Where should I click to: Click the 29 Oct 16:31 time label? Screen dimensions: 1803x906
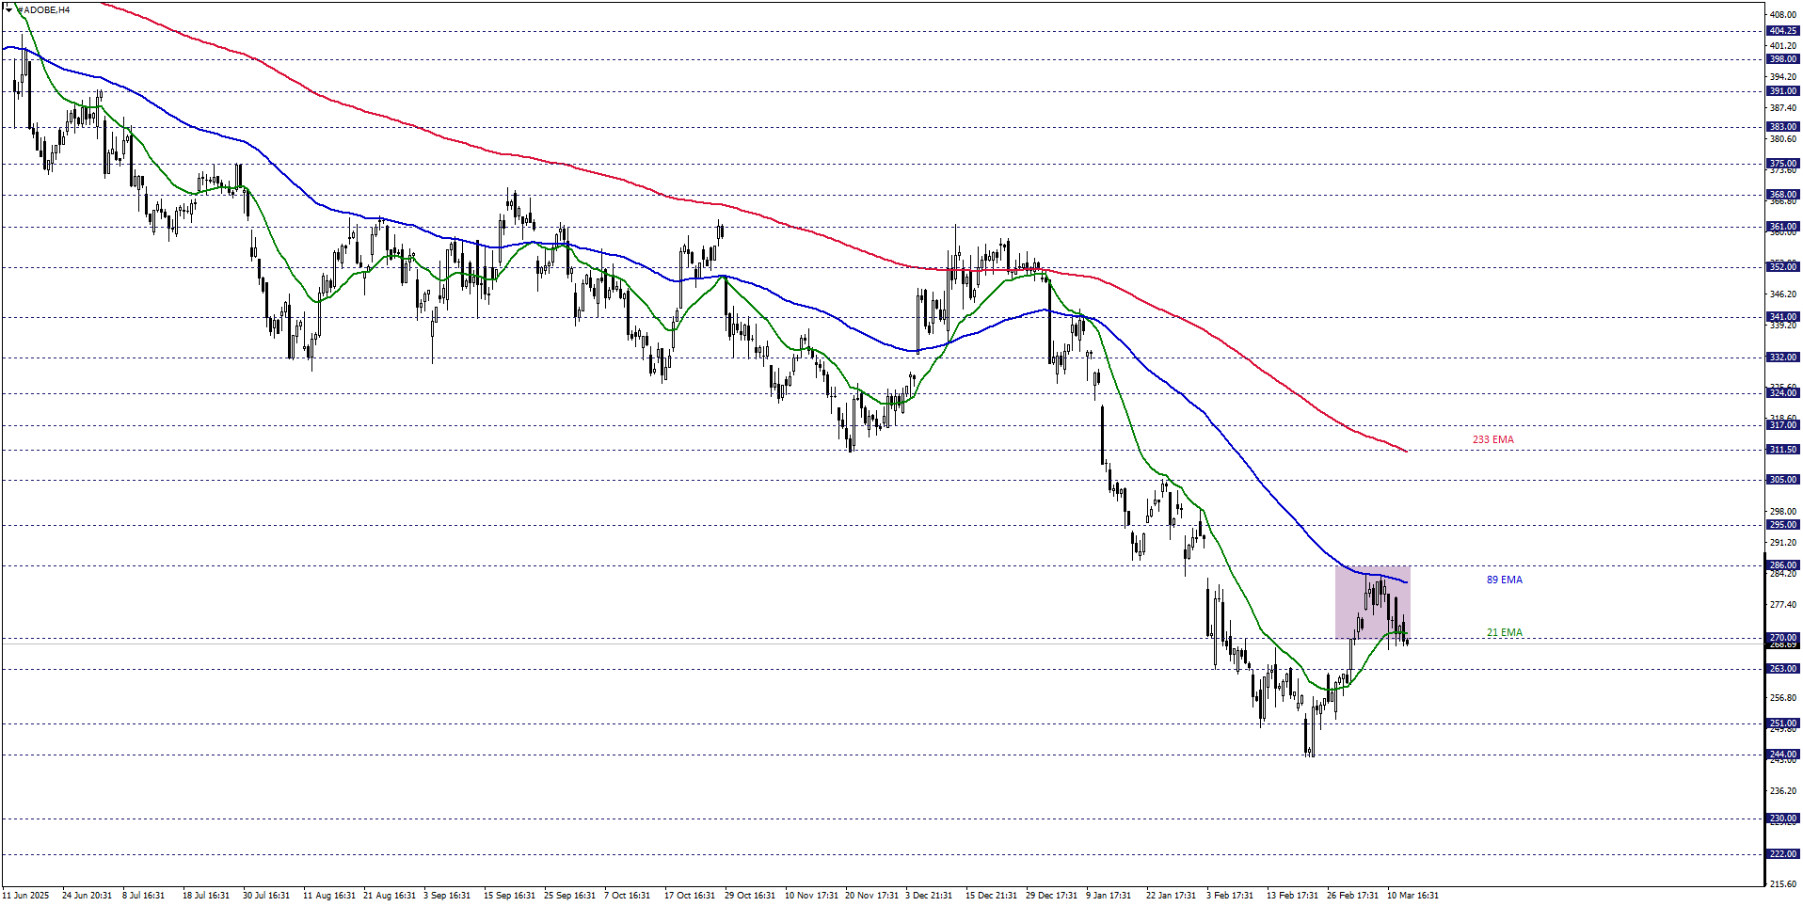click(x=750, y=895)
